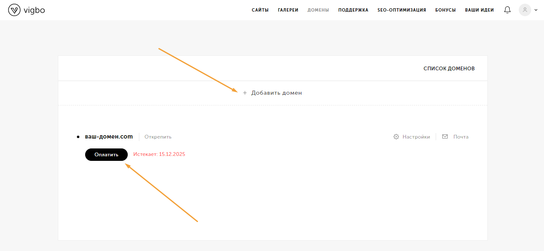The image size is (544, 251).
Task: Click the Добавить домен text
Action: coord(277,93)
